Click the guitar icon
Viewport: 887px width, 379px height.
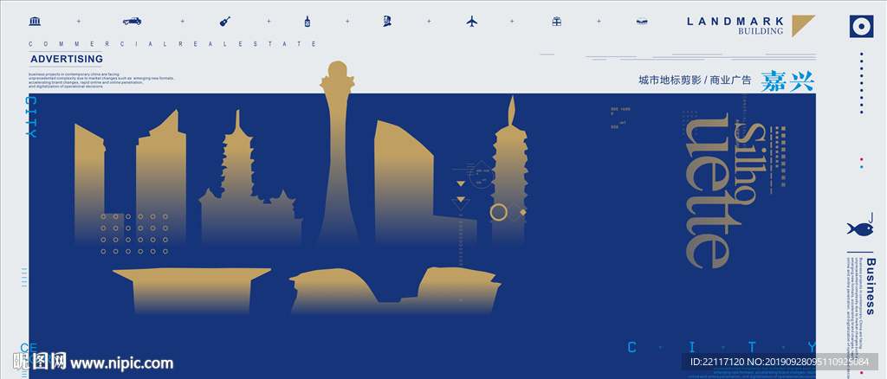click(225, 22)
